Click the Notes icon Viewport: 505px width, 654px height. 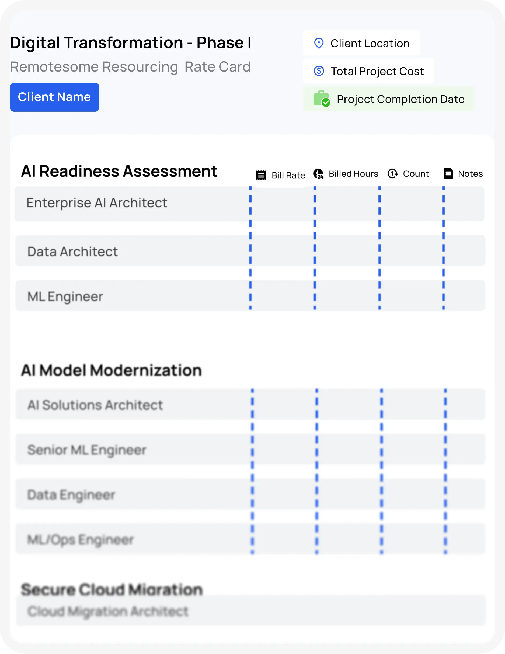448,174
